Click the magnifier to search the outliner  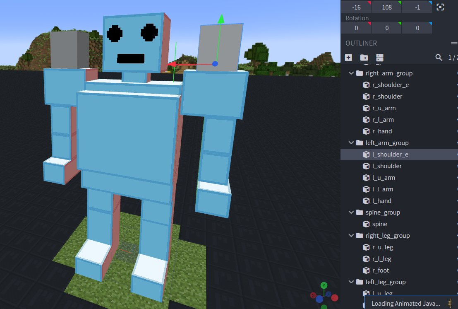click(x=439, y=58)
